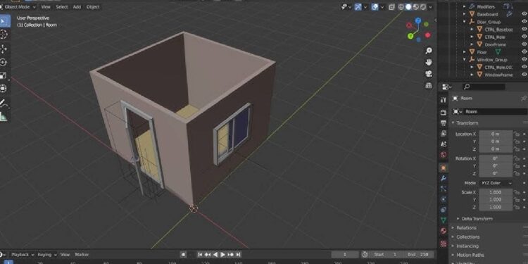Toggle viewport gizmos button
The width and height of the screenshot is (528, 264).
358,7
